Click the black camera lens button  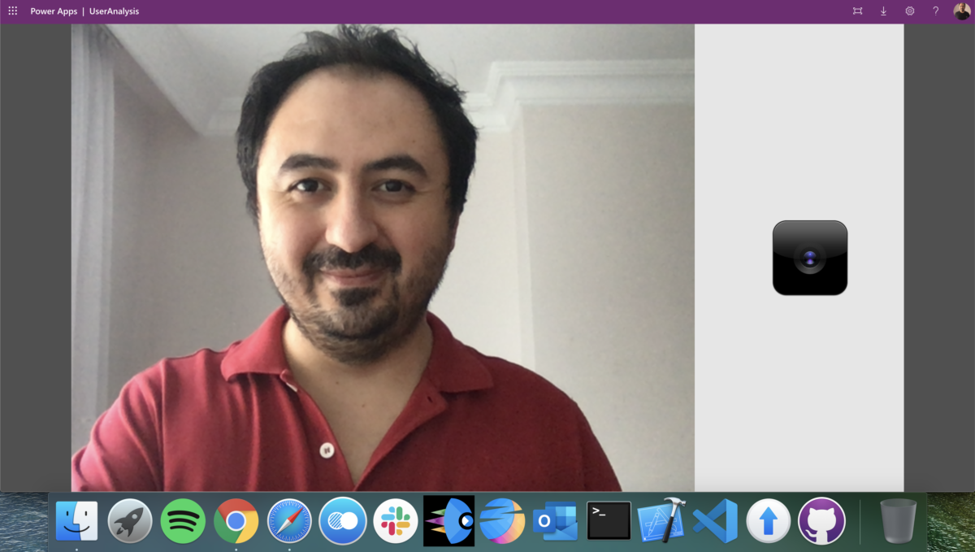point(810,258)
